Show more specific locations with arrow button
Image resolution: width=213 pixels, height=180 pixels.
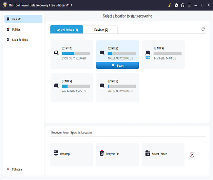[192, 155]
